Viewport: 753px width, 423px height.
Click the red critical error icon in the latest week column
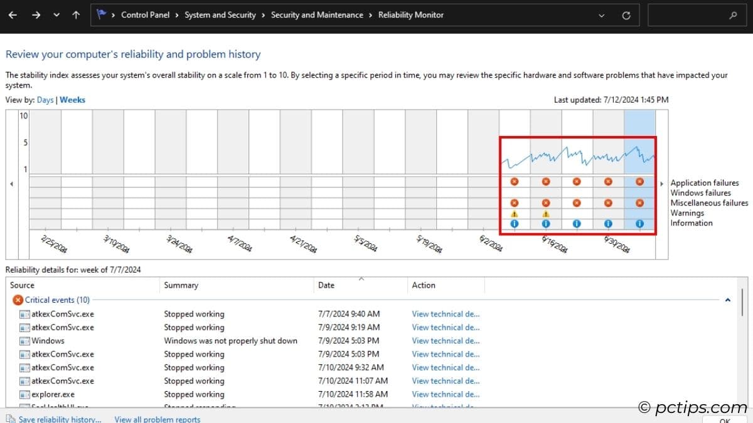coord(639,181)
